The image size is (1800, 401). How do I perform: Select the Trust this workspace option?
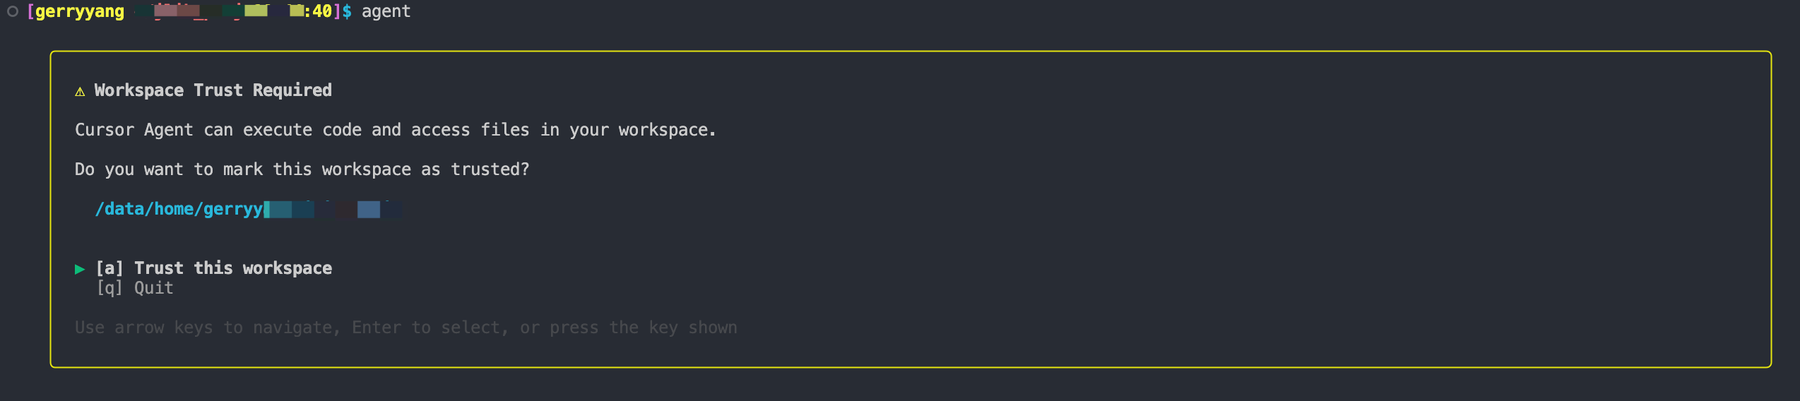click(x=233, y=268)
